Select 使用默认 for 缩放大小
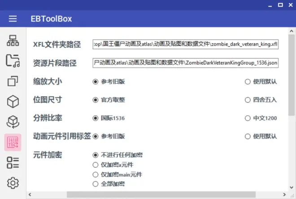 pyautogui.click(x=248, y=81)
